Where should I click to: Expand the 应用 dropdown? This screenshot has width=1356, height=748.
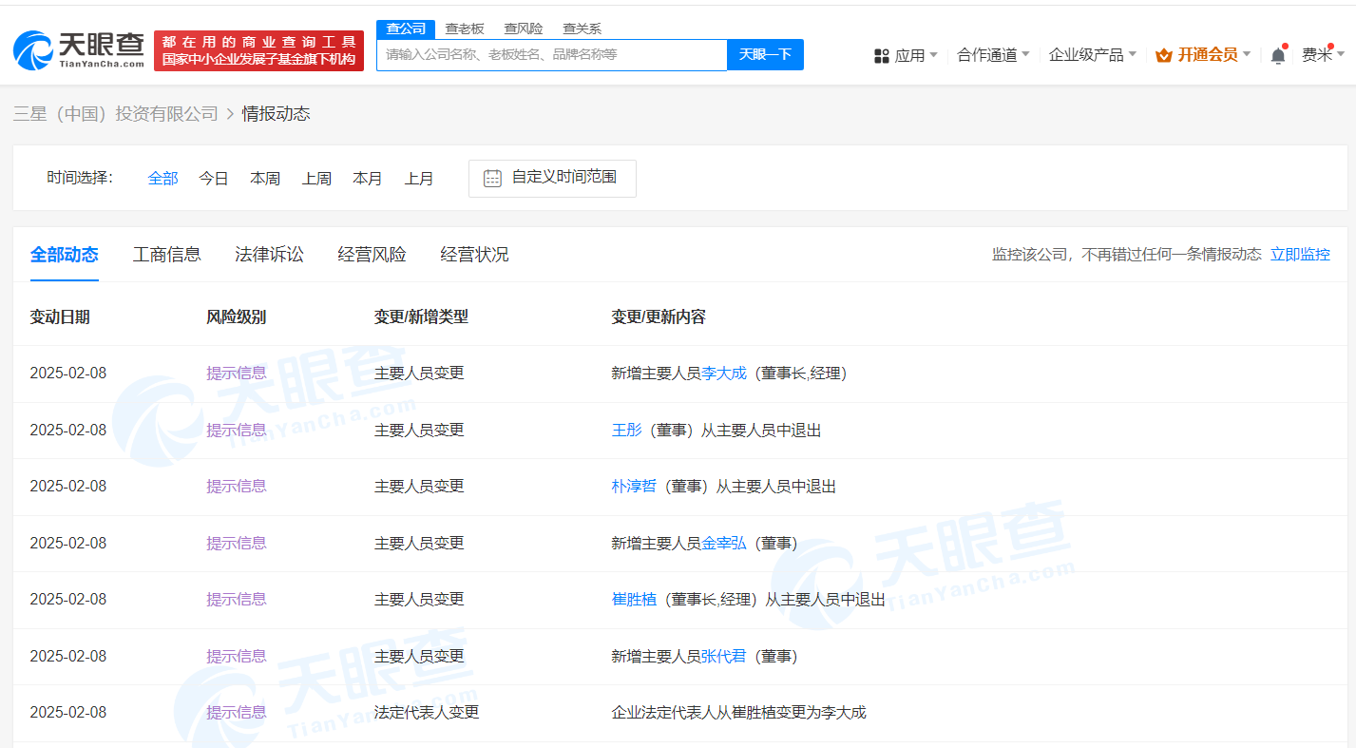coord(916,55)
